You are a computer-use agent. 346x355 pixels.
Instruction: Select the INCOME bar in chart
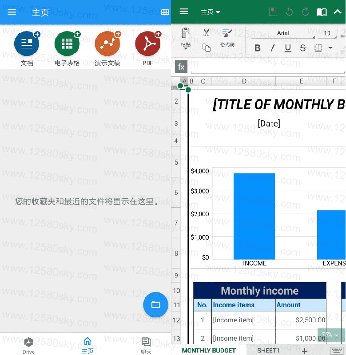[x=254, y=216]
